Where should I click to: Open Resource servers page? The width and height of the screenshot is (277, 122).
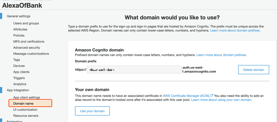pos(26,116)
